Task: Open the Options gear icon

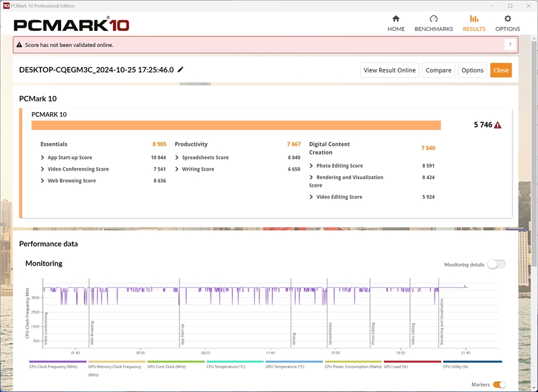Action: pyautogui.click(x=508, y=19)
